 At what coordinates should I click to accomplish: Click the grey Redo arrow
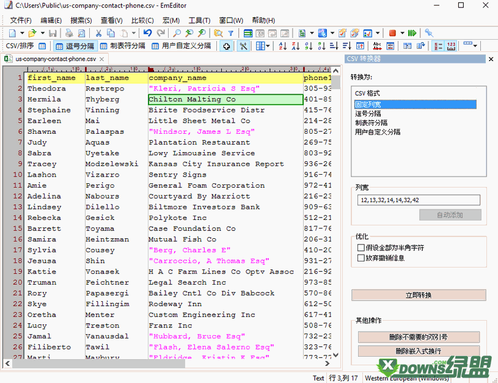(161, 33)
